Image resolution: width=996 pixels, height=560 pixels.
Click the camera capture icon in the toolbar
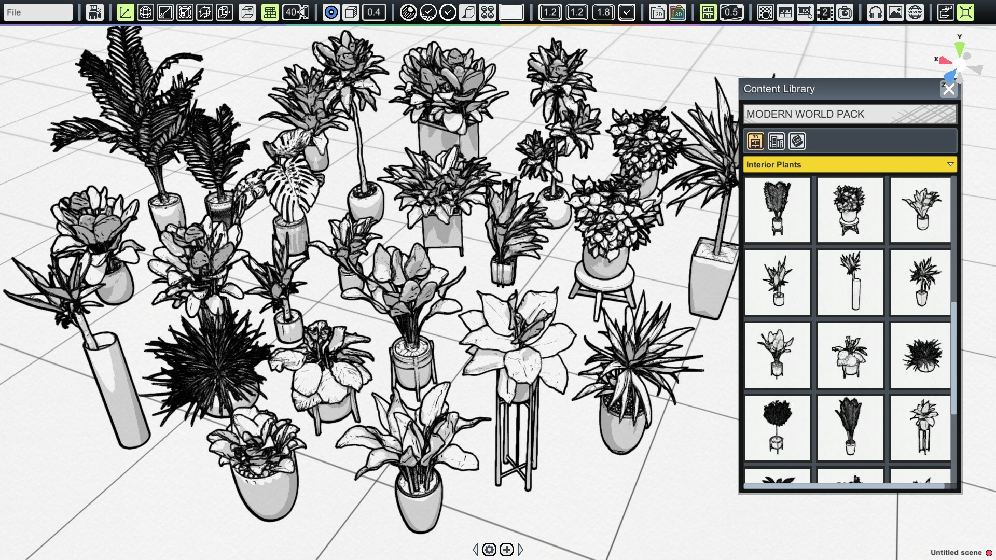point(845,12)
